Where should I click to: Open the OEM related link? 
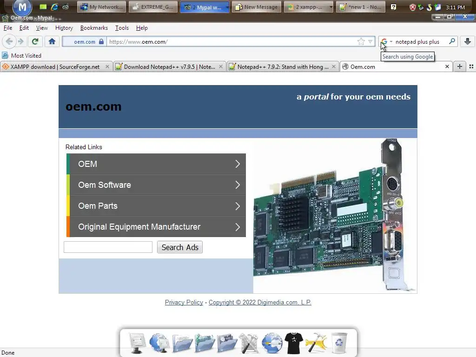(156, 164)
